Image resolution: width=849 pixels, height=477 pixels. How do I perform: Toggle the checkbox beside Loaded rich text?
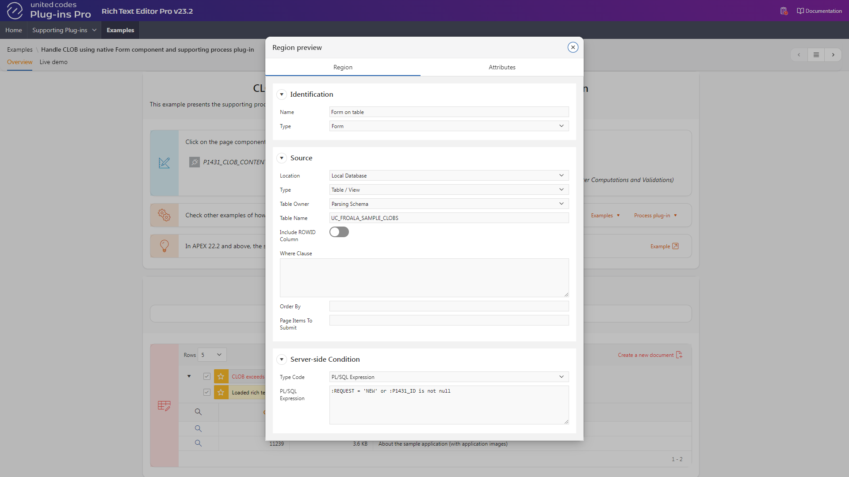(x=207, y=392)
